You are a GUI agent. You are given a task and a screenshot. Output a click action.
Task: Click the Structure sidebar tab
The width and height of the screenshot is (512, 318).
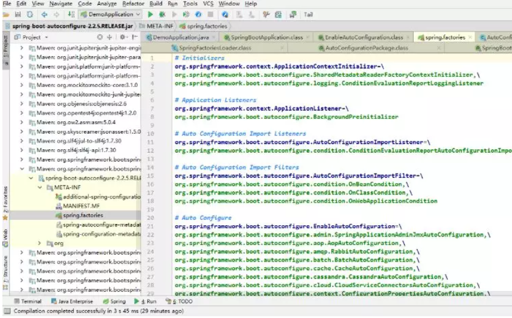click(x=5, y=272)
